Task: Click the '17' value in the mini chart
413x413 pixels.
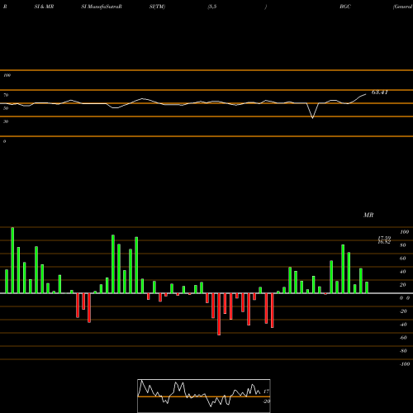Action: [x=266, y=392]
